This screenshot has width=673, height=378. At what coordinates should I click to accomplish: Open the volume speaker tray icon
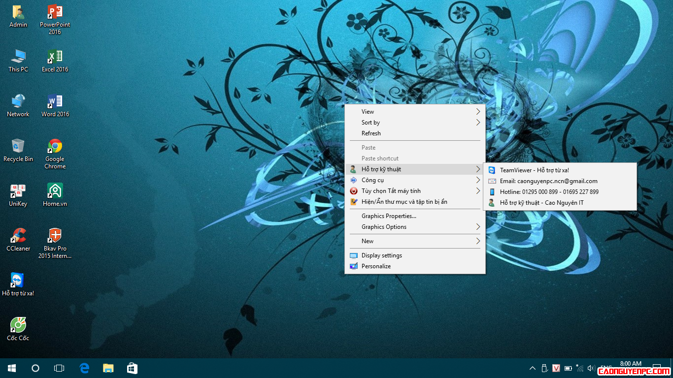(x=591, y=368)
